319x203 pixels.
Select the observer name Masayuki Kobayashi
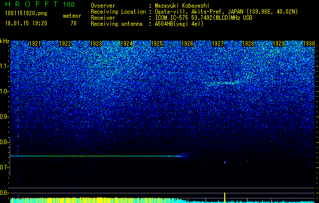(182, 6)
